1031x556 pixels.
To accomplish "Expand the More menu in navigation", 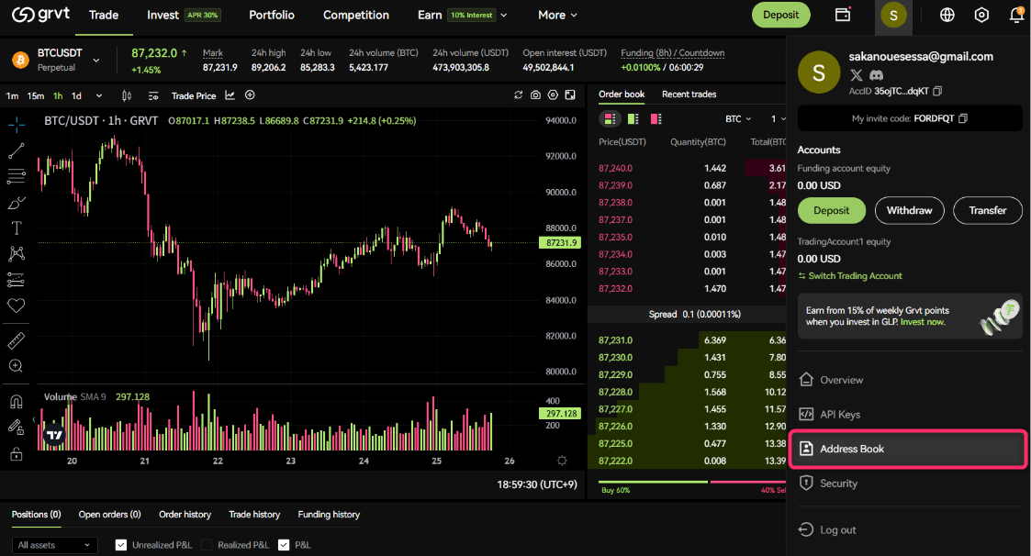I will coord(557,15).
